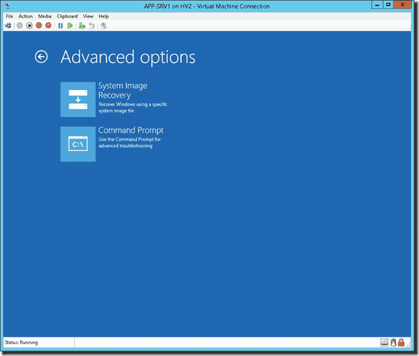Close the Virtual Machine Connection window

click(402, 5)
